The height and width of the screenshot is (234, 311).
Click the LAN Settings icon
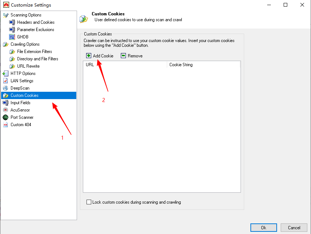coord(5,81)
